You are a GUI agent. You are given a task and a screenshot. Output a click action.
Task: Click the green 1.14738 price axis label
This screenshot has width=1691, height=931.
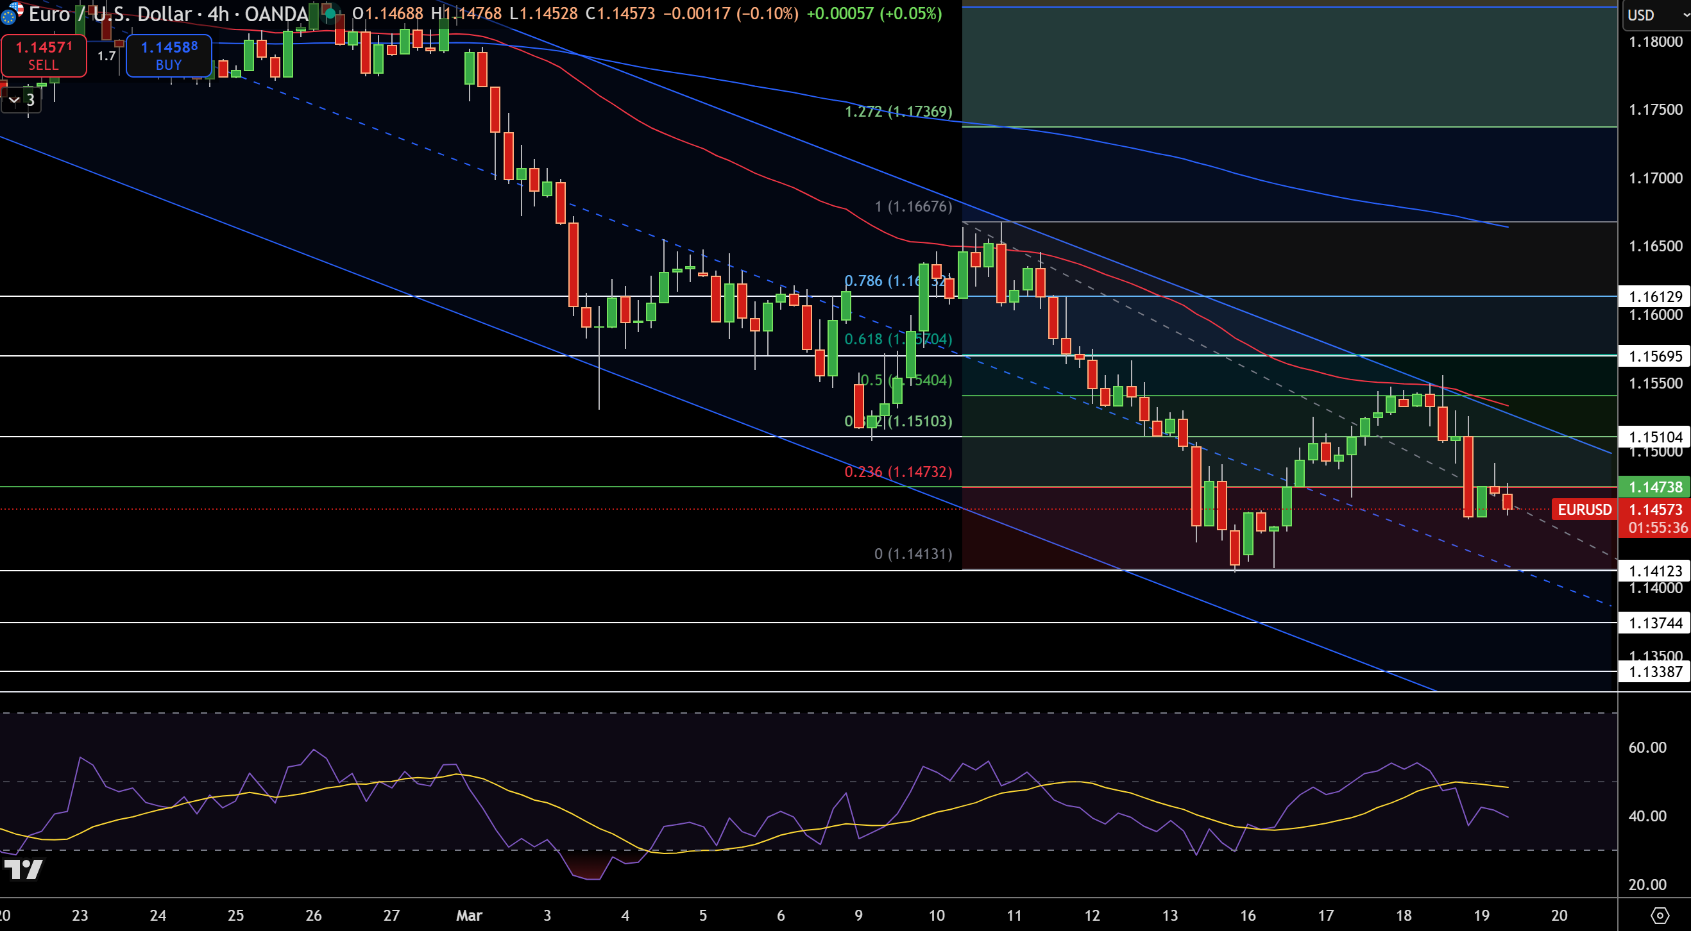pos(1655,487)
